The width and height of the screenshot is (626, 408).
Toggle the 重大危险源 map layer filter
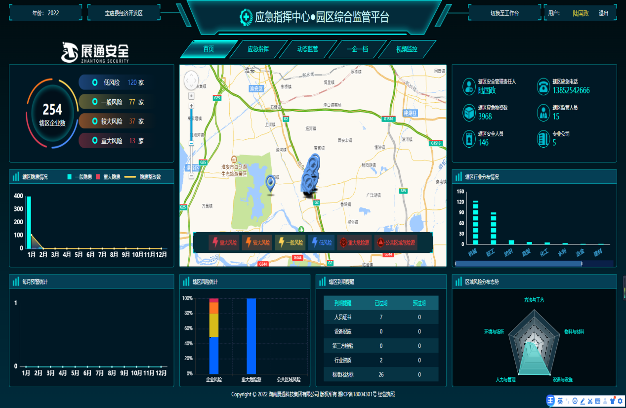[354, 243]
